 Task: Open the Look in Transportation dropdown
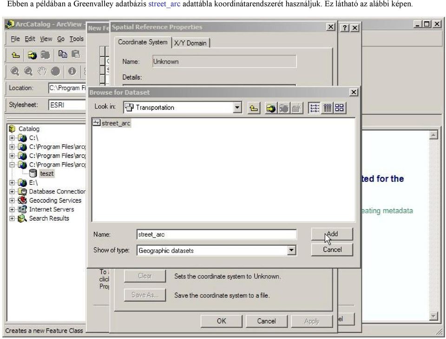pyautogui.click(x=237, y=107)
